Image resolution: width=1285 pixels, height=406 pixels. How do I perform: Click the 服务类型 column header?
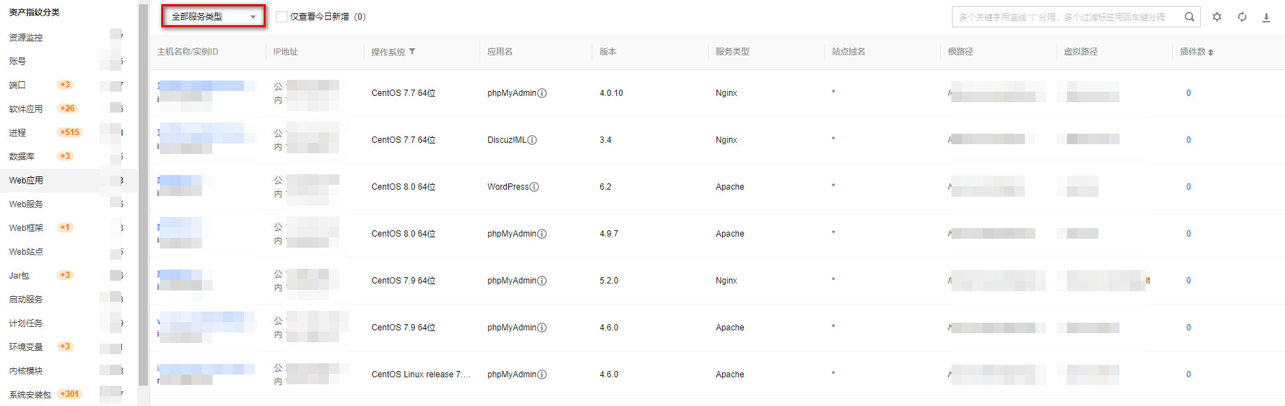coord(733,52)
